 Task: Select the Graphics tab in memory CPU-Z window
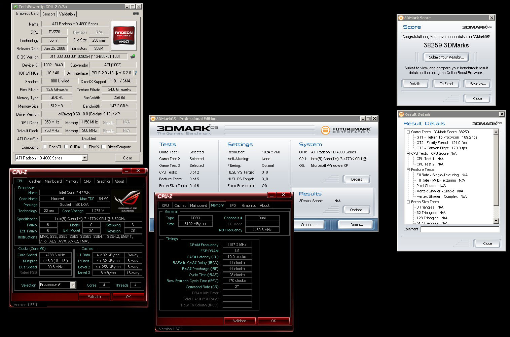click(x=249, y=205)
